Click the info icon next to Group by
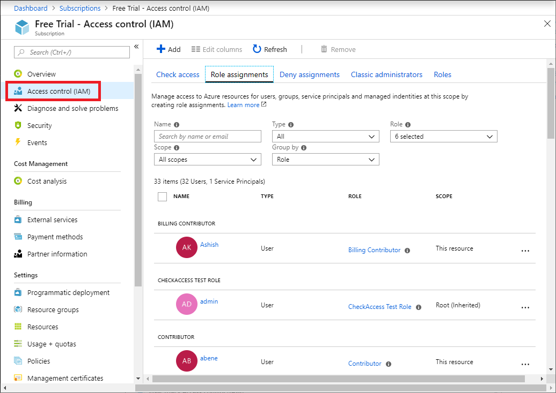This screenshot has height=393, width=556. (x=304, y=147)
